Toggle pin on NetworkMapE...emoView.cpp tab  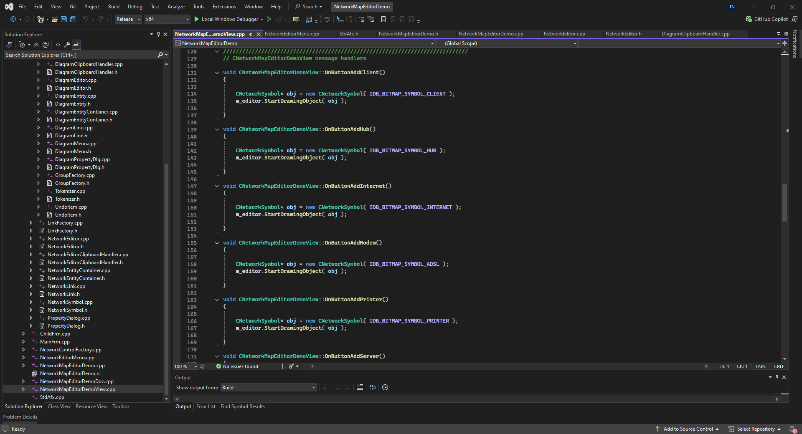click(251, 34)
